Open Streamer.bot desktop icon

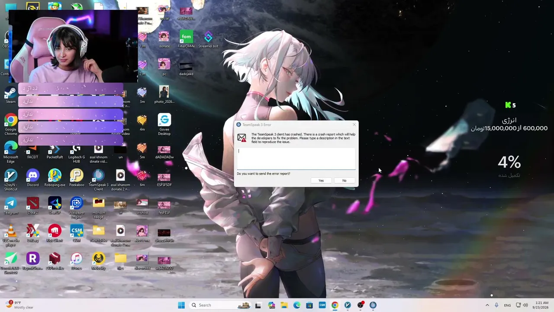[208, 39]
